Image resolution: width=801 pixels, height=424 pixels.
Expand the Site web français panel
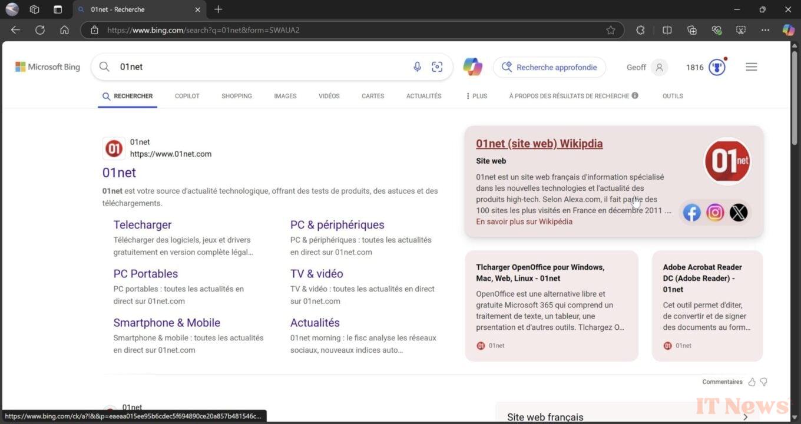745,417
